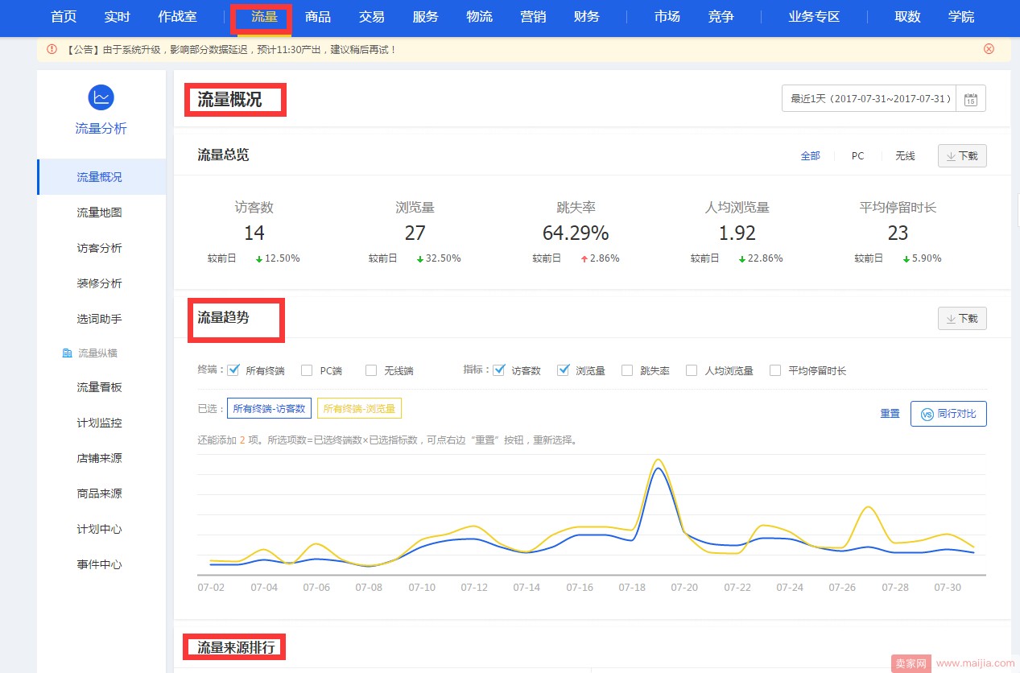
Task: Enable the PC端 checkbox
Action: click(307, 370)
